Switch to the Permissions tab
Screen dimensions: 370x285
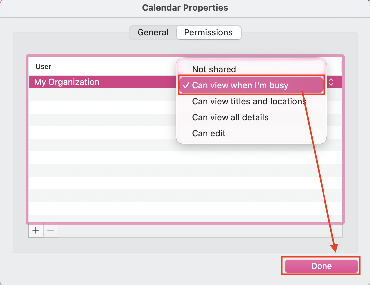(x=209, y=32)
